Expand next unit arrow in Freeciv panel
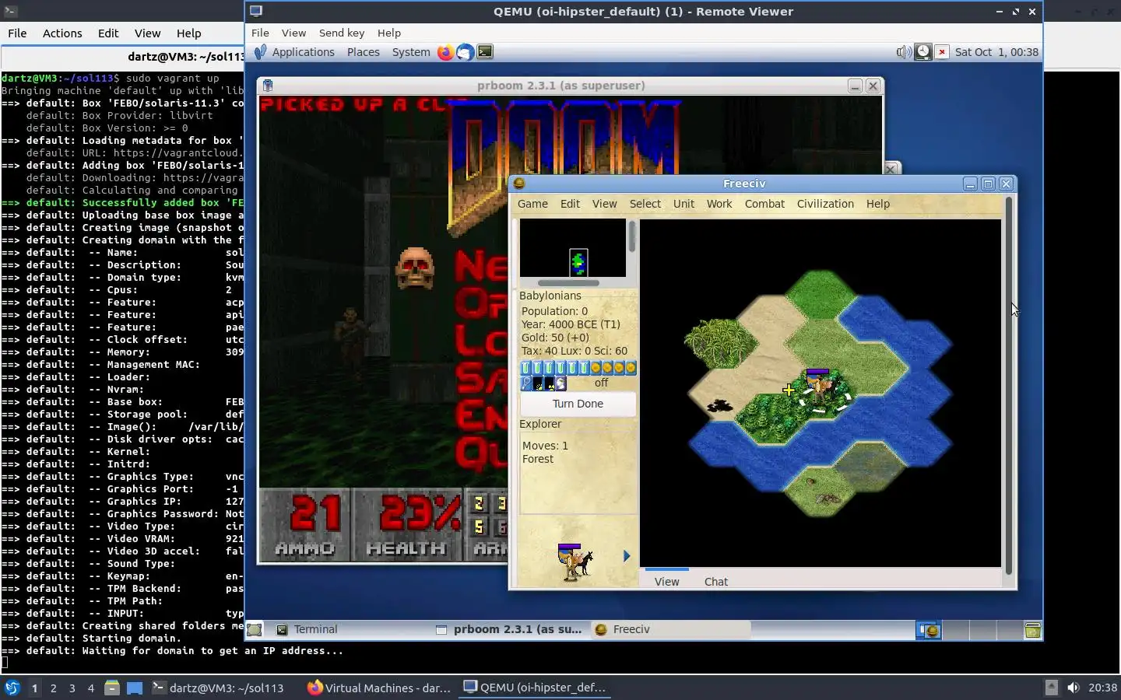Screen dimensions: 1121x700 [x=626, y=556]
